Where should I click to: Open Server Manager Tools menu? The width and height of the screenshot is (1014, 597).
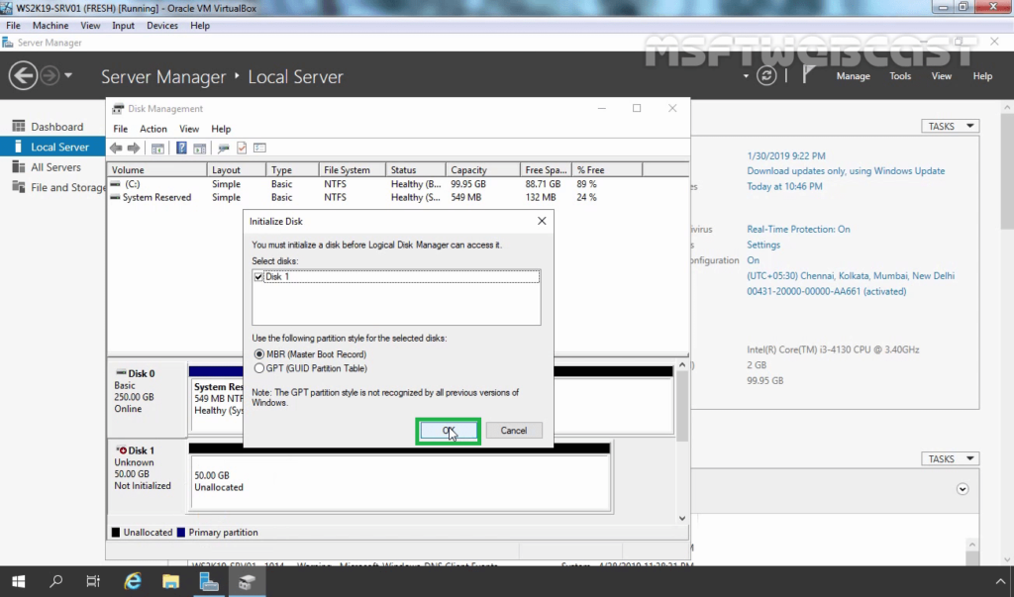point(900,75)
